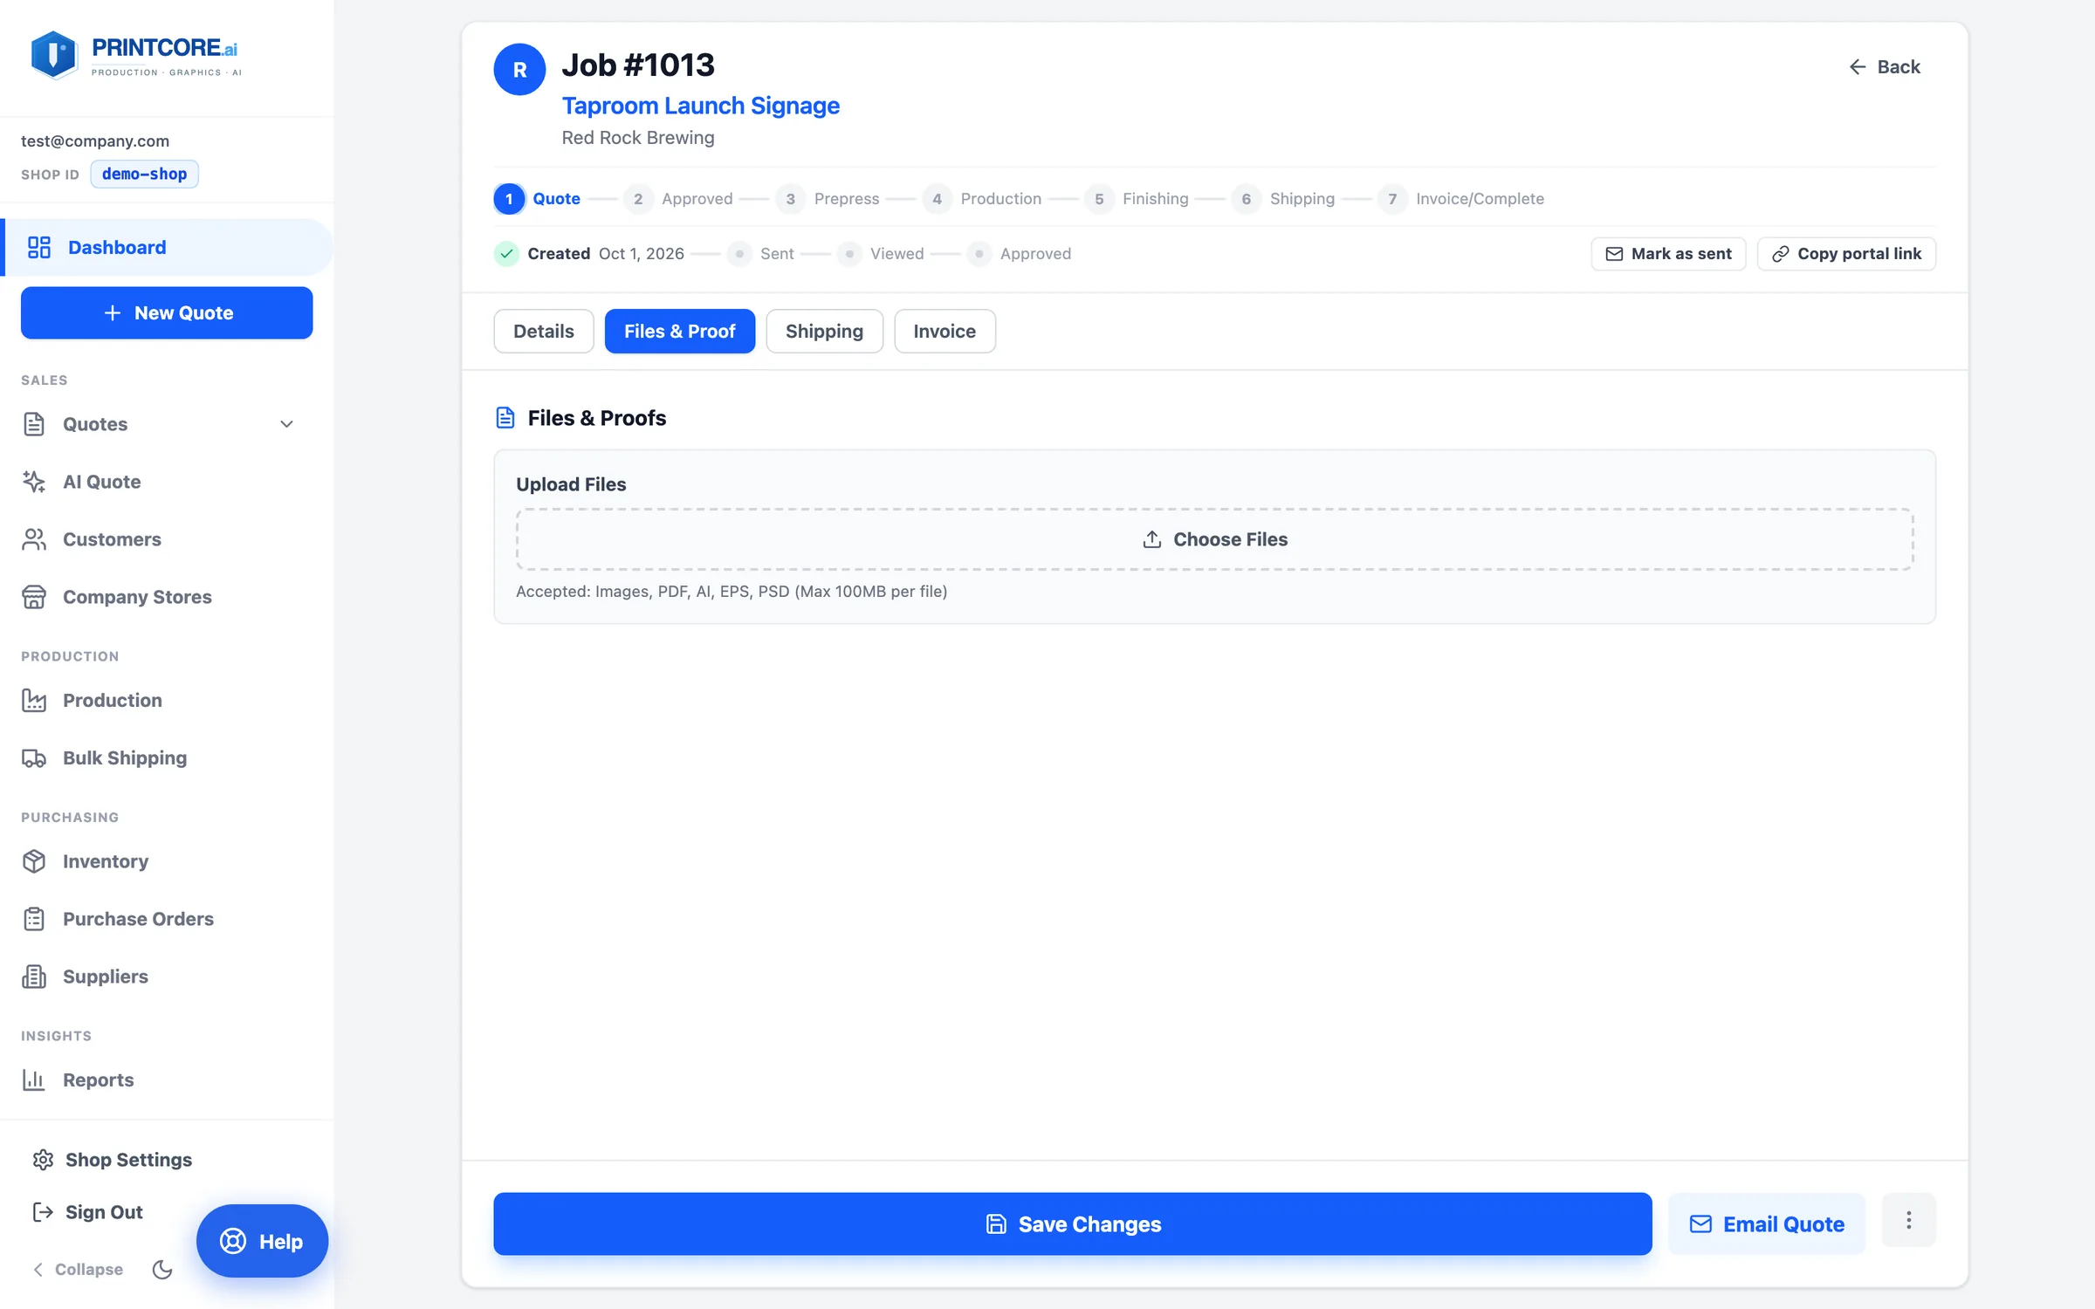2095x1309 pixels.
Task: Create a New Quote
Action: point(167,313)
